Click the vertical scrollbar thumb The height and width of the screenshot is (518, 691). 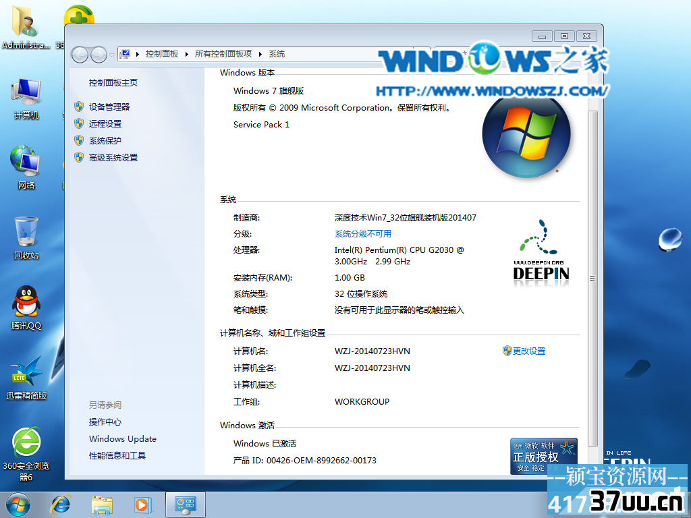592,279
